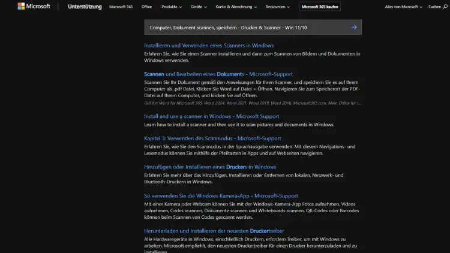This screenshot has width=450, height=253.
Task: Expand the Geräte dropdown menu
Action: 199,7
